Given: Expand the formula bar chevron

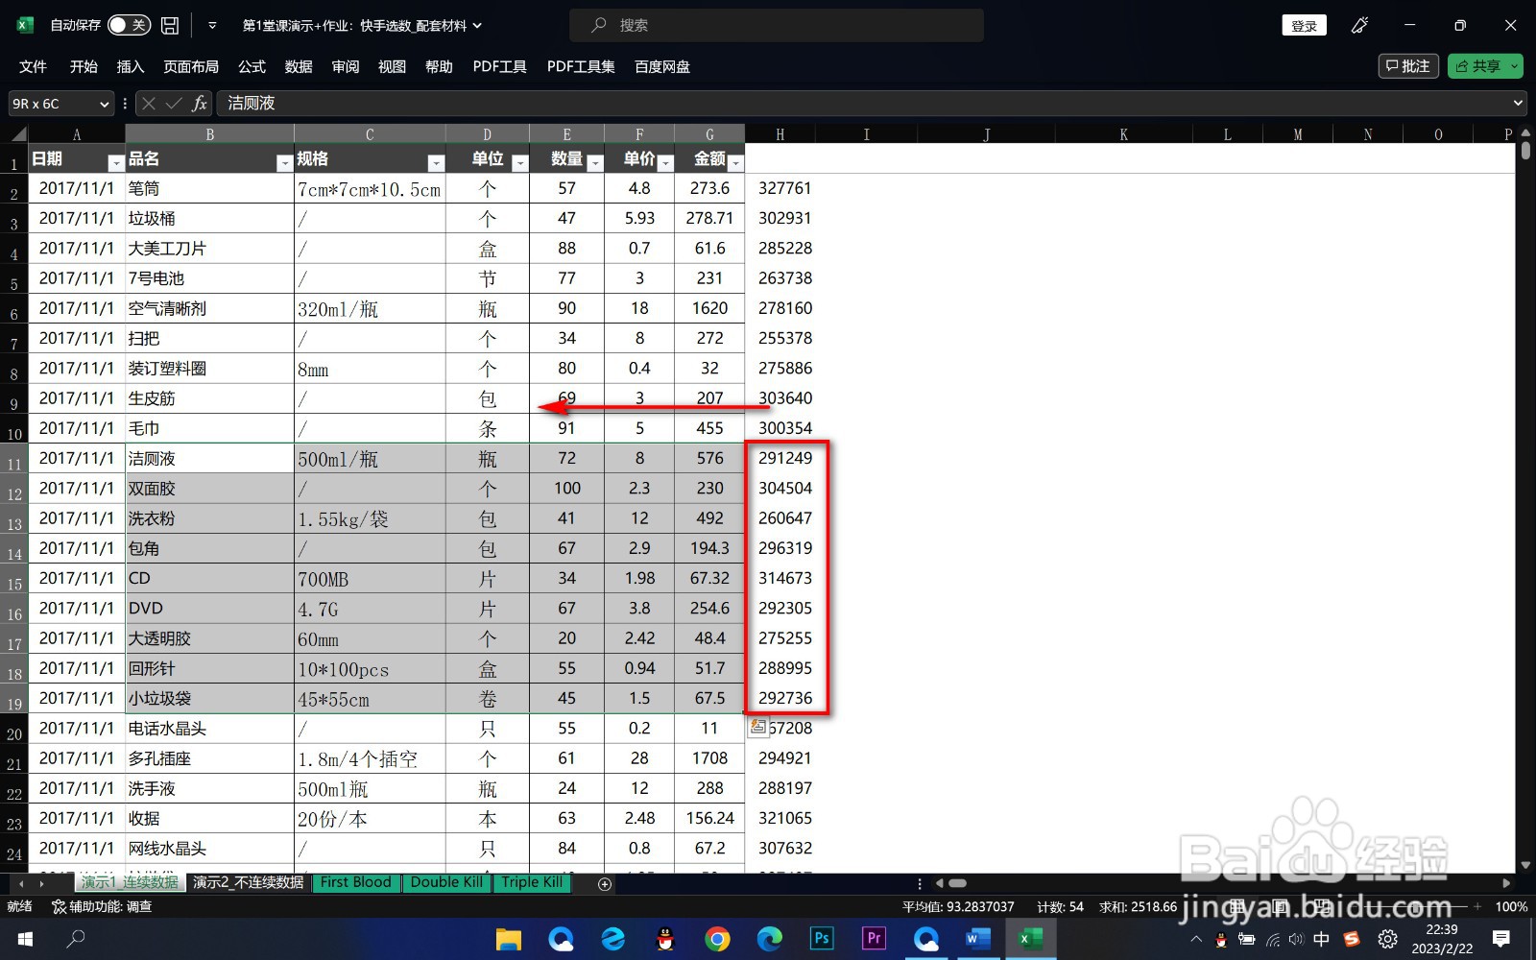Looking at the screenshot, I should 1518,103.
